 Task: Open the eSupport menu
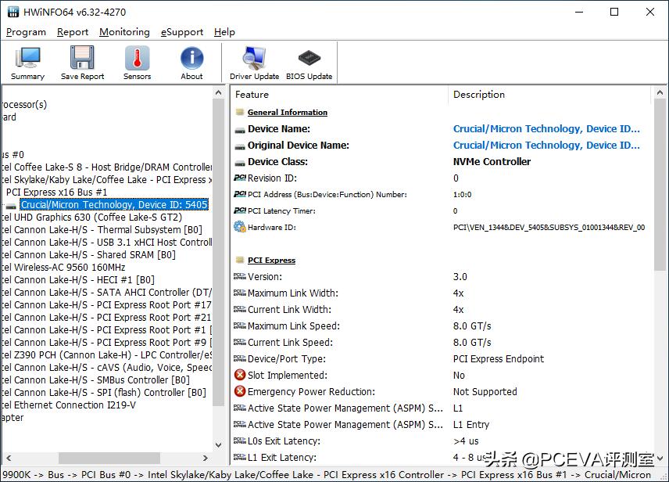click(182, 32)
